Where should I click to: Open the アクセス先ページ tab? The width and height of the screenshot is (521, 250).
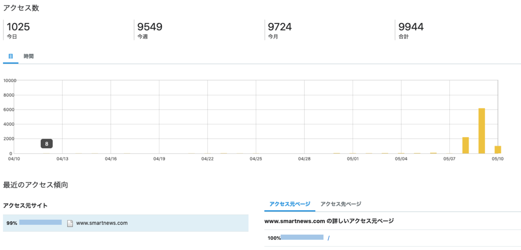click(x=341, y=204)
